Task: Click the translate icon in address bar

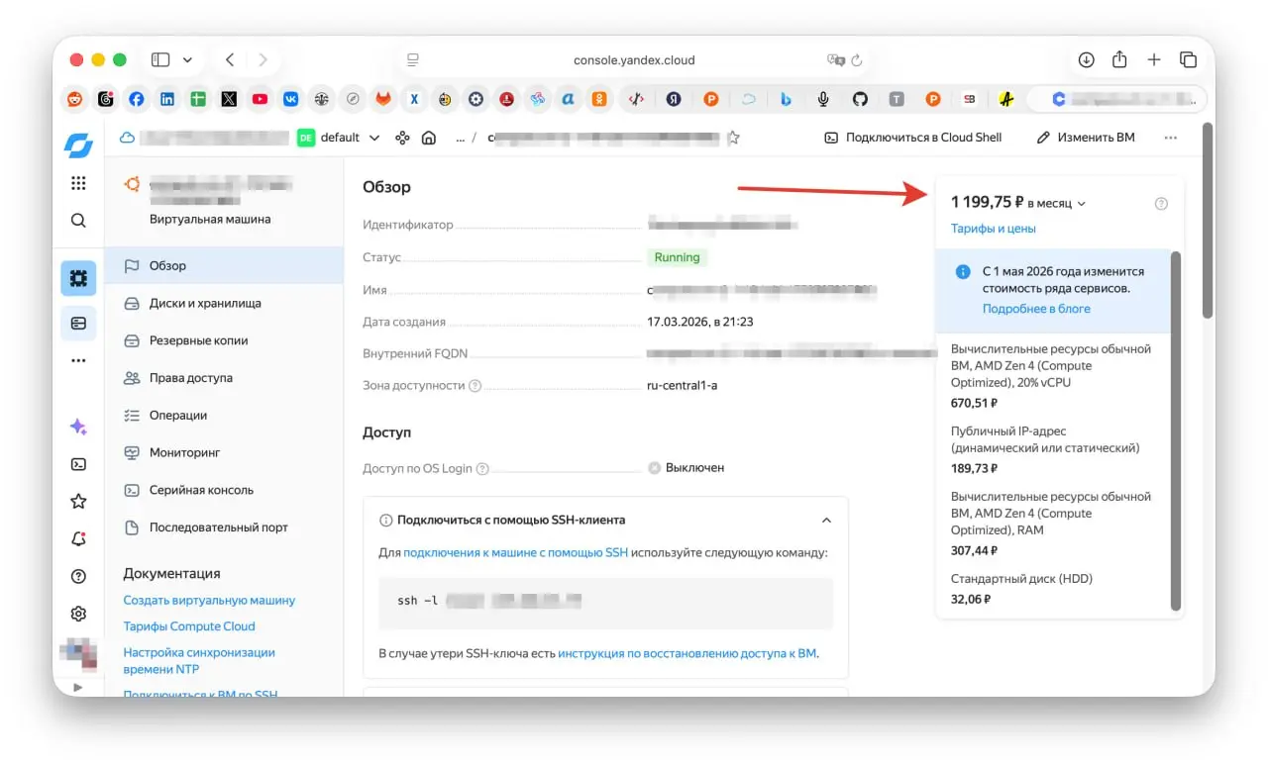Action: [835, 60]
